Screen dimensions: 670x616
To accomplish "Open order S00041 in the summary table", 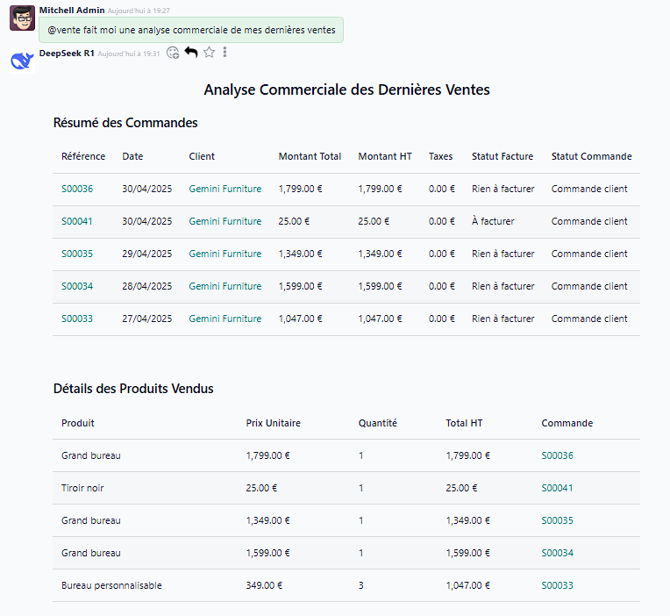I will point(77,221).
